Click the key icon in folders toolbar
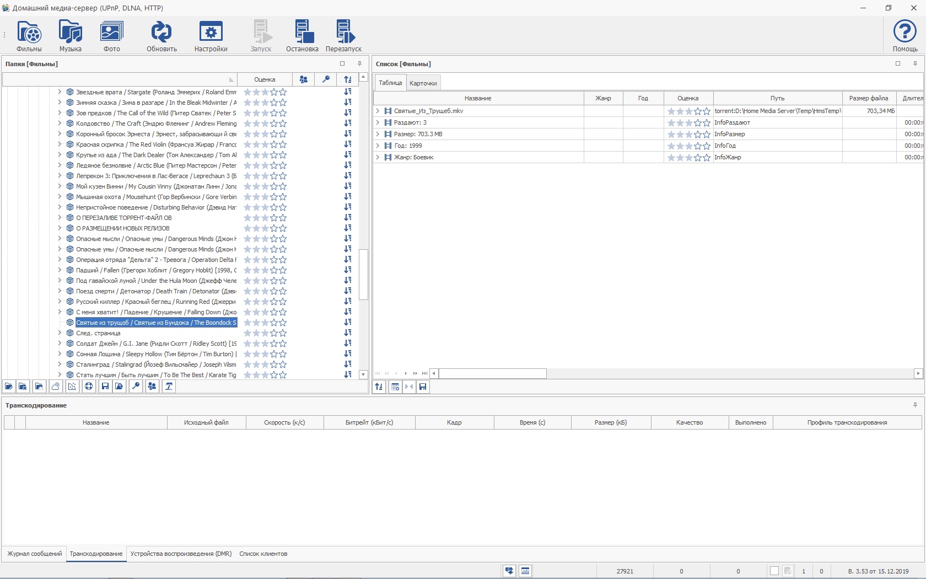This screenshot has width=926, height=579. pos(136,387)
